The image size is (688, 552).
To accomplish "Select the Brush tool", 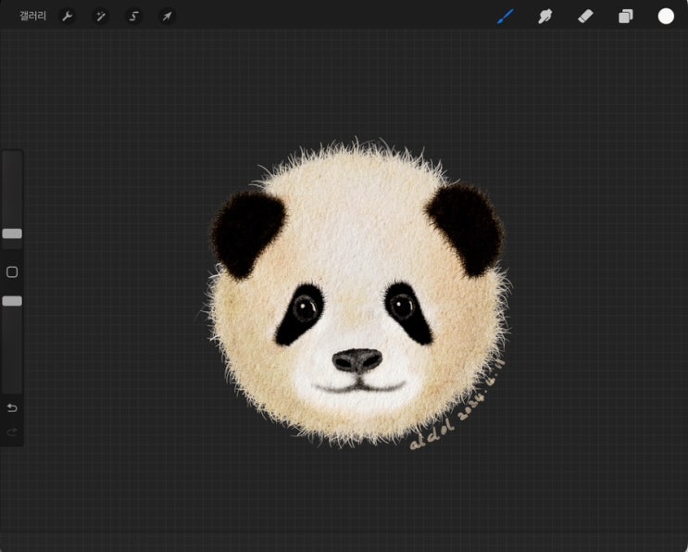I will 506,16.
